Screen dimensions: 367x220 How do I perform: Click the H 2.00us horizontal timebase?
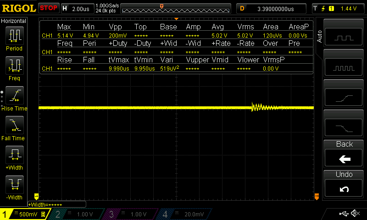(x=78, y=9)
